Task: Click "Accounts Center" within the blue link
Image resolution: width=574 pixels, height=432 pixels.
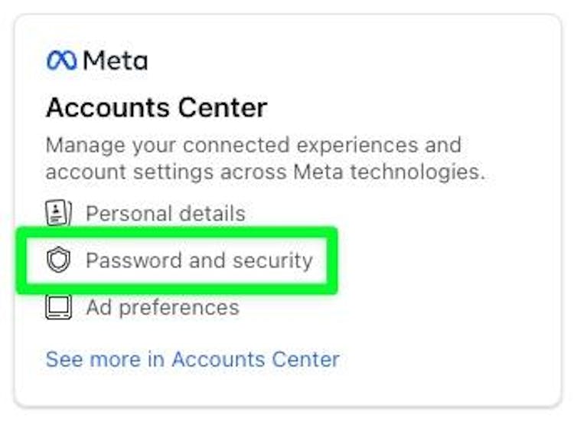Action: (x=256, y=359)
